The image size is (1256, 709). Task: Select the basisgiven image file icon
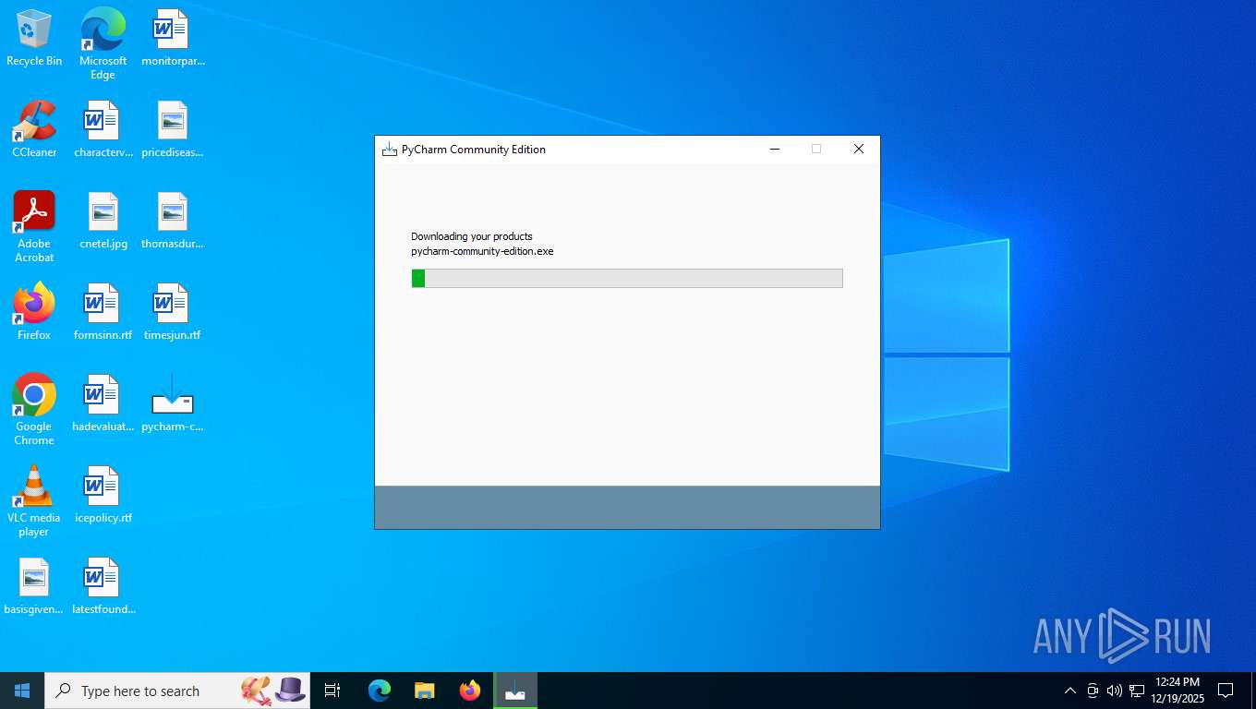[x=34, y=586]
